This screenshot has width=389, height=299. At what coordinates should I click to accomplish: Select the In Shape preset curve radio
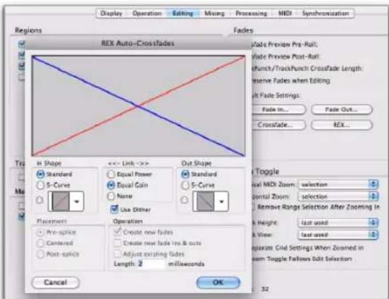tap(40, 200)
